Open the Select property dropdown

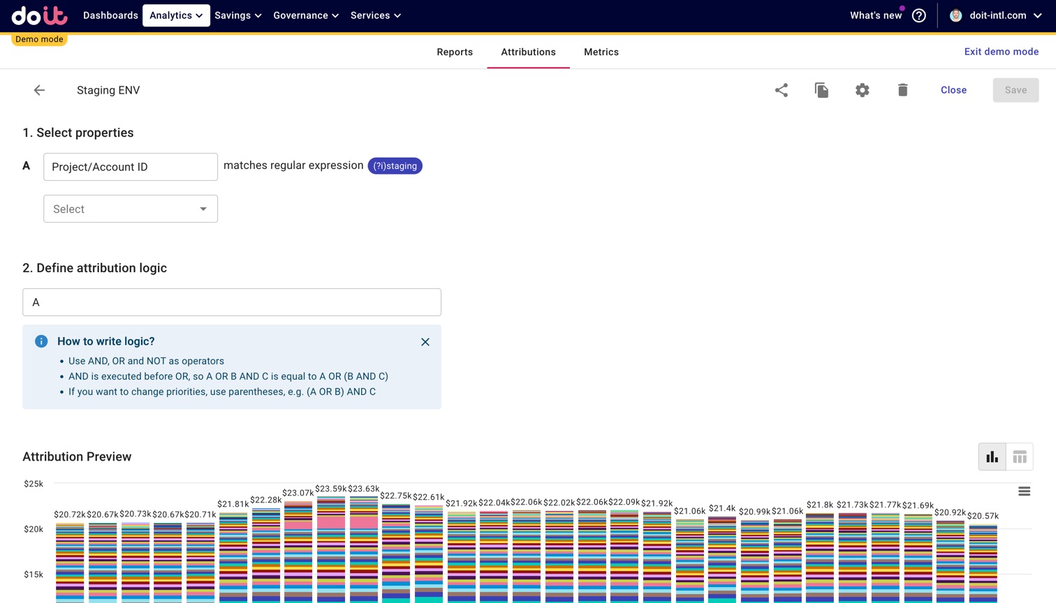coord(131,209)
